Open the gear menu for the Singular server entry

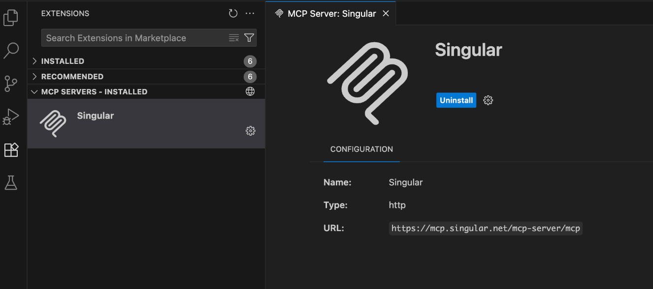click(250, 131)
